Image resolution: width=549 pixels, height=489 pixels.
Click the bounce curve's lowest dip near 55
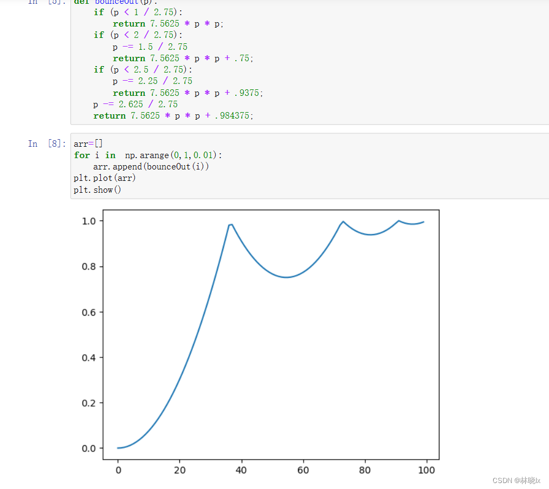pyautogui.click(x=287, y=277)
